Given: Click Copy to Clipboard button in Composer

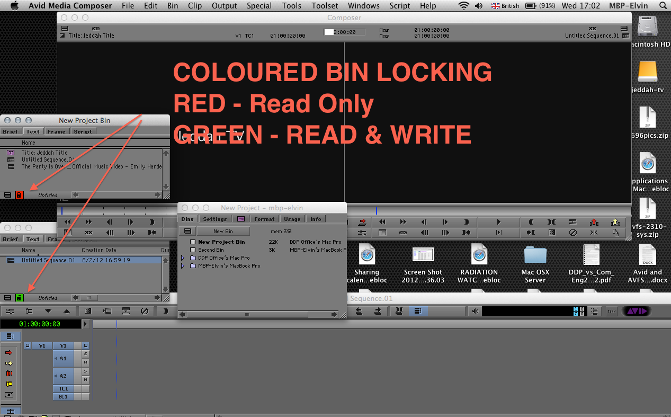Looking at the screenshot, I should [x=615, y=232].
